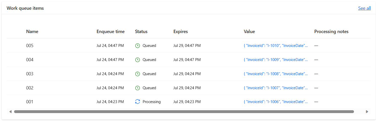Click the Queued clock icon for item 003

click(138, 74)
